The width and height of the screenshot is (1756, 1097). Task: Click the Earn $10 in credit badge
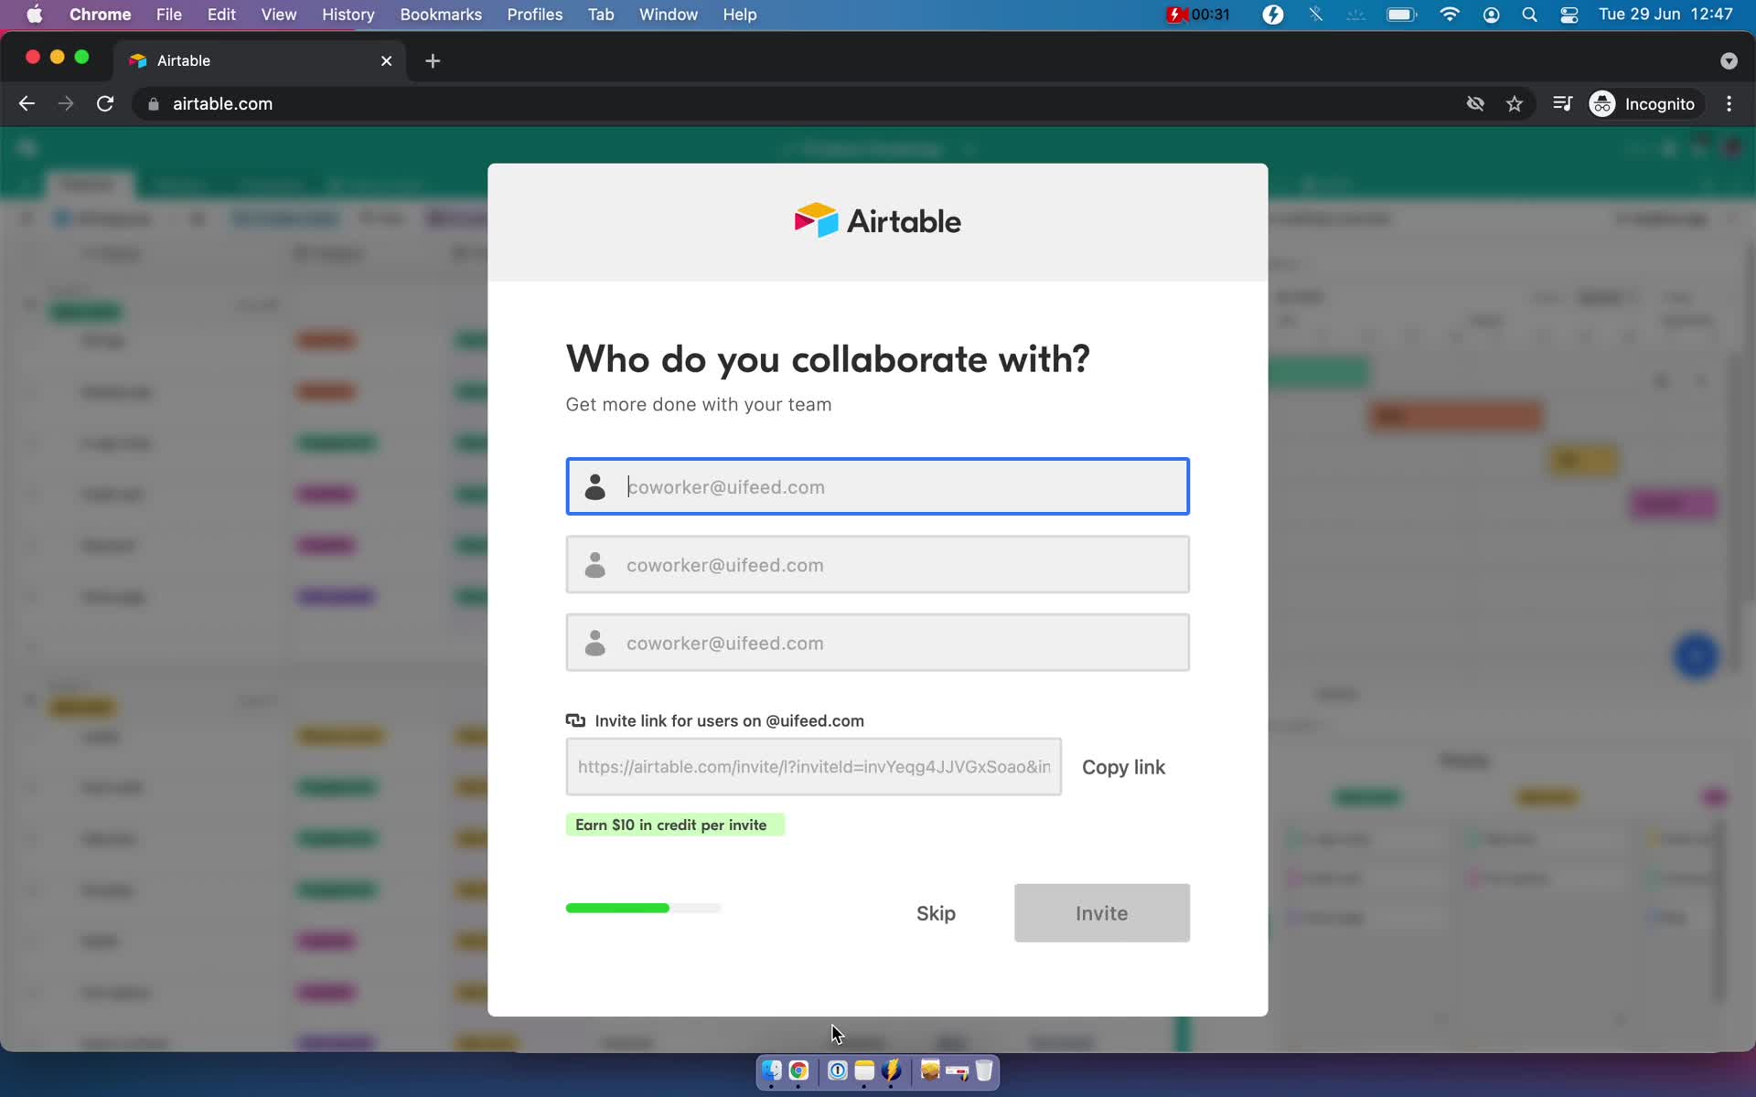[675, 825]
